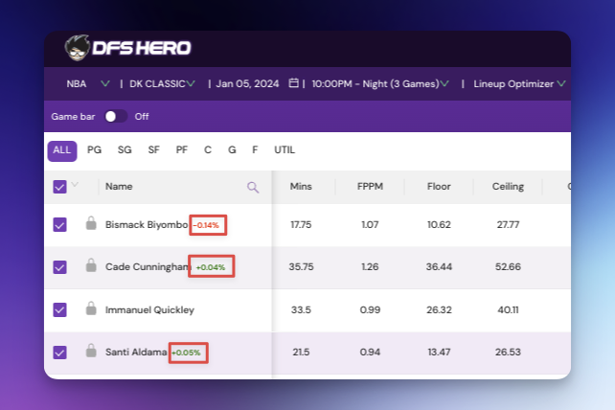Select the SG position tab
Viewport: 615px width, 410px height.
coord(125,149)
